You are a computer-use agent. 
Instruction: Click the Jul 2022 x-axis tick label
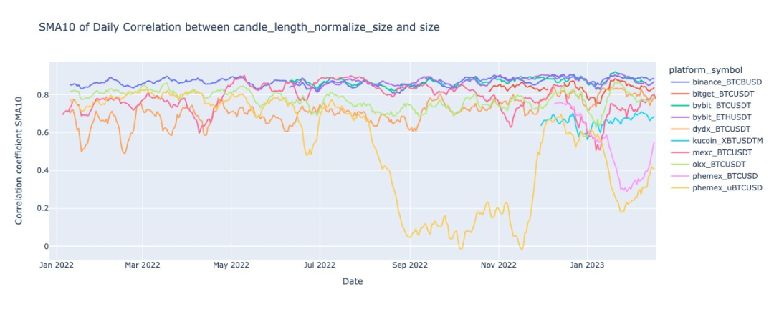pos(320,265)
